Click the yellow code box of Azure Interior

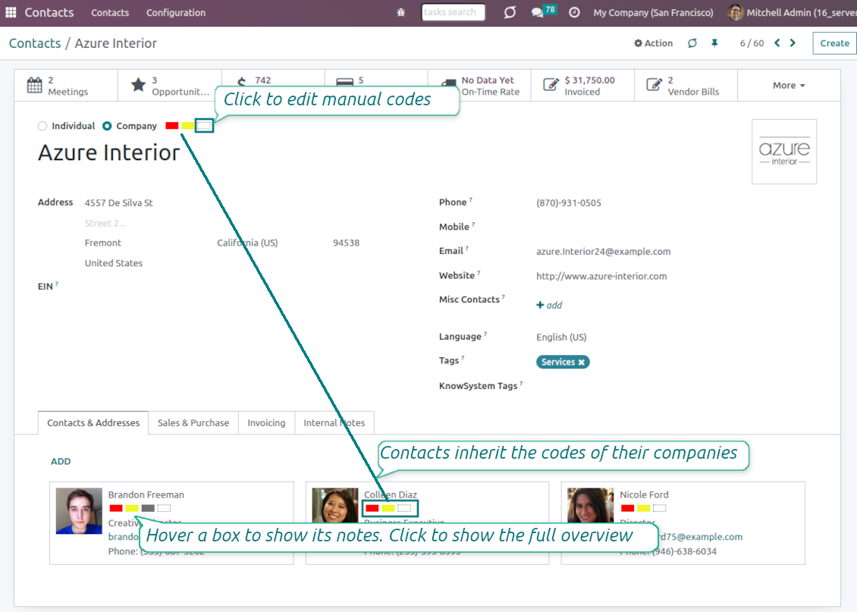188,126
